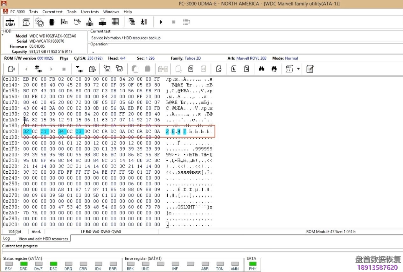Click the ROM chip icon
This screenshot has width=403, height=272.
(x=52, y=22)
